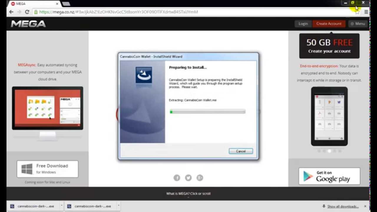Go back with the browser back arrow
The image size is (377, 212).
[11, 12]
